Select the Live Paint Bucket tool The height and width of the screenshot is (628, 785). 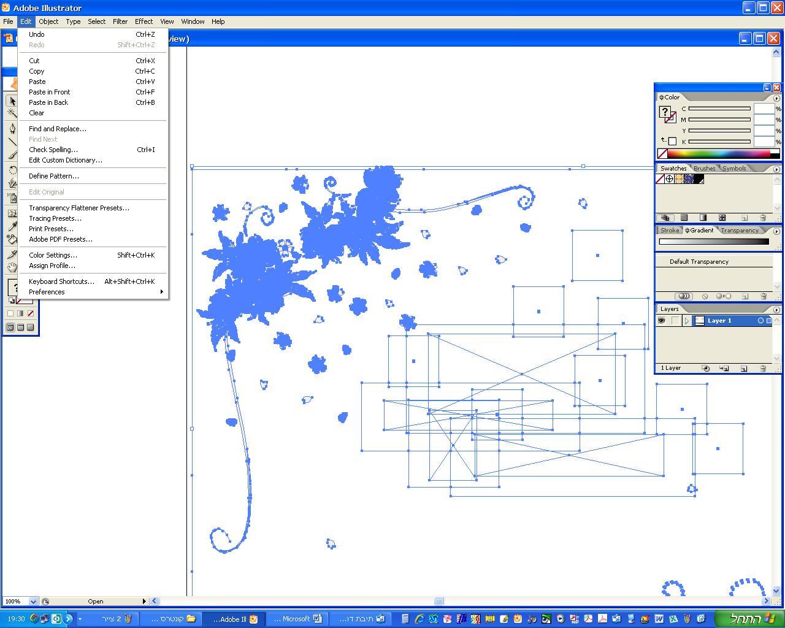12,239
